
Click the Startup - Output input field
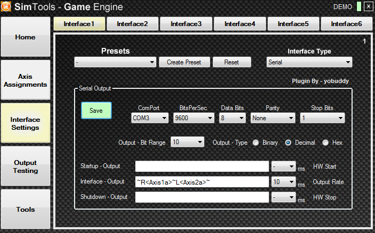pos(202,167)
